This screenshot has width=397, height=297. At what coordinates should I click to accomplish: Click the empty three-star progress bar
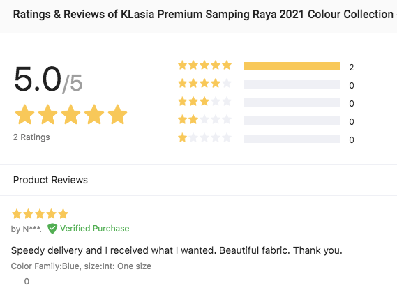tap(292, 102)
